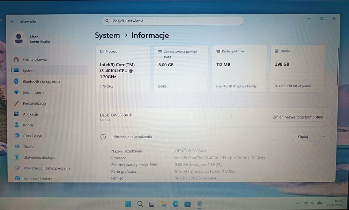Click the info icon beside Informacje o urządzeniu
The image size is (349, 210).
pyautogui.click(x=103, y=137)
